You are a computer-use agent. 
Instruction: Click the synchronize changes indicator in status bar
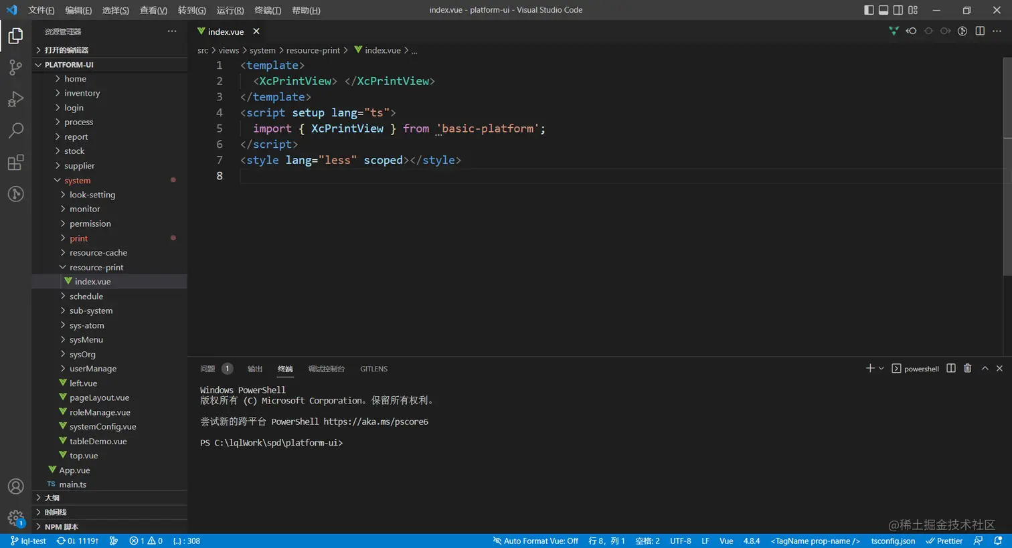78,541
